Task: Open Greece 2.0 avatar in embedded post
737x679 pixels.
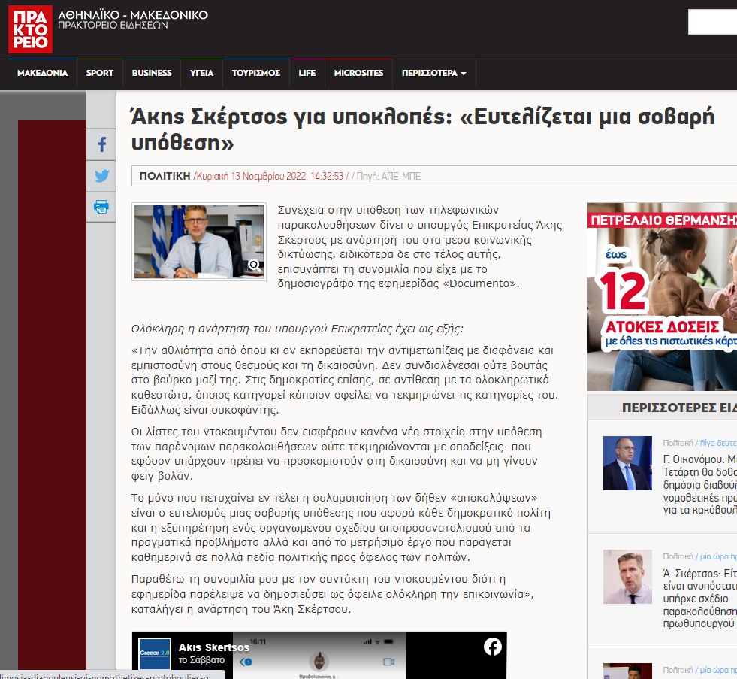Action: tap(155, 653)
